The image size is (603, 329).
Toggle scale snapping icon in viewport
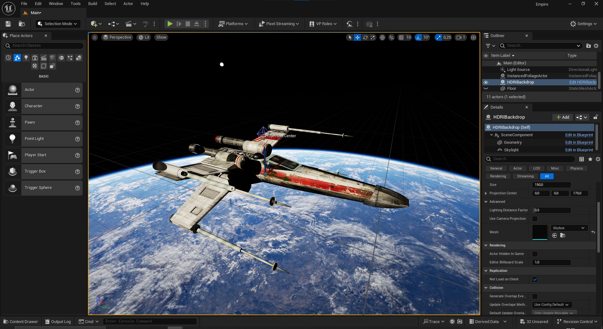coord(438,37)
